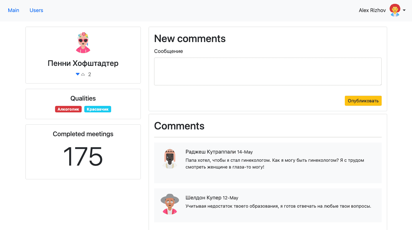Click the blue downvote caret icon
Screen dimensions: 412x230
pyautogui.click(x=78, y=74)
